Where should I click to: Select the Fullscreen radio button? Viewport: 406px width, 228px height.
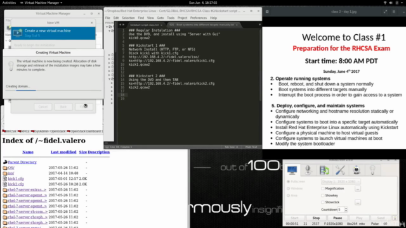tap(288, 182)
